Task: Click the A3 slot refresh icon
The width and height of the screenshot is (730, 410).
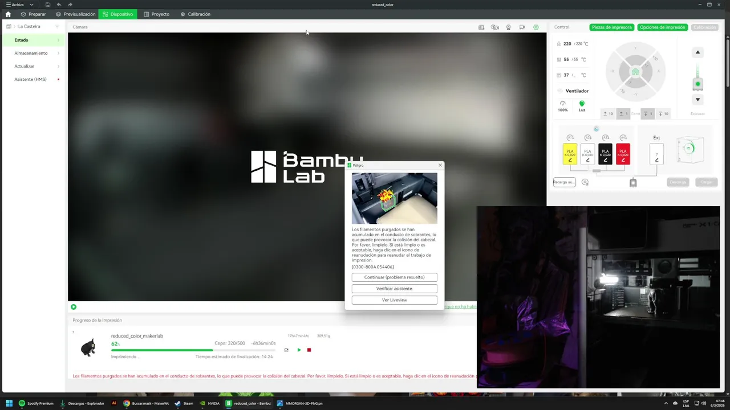Action: [x=605, y=138]
